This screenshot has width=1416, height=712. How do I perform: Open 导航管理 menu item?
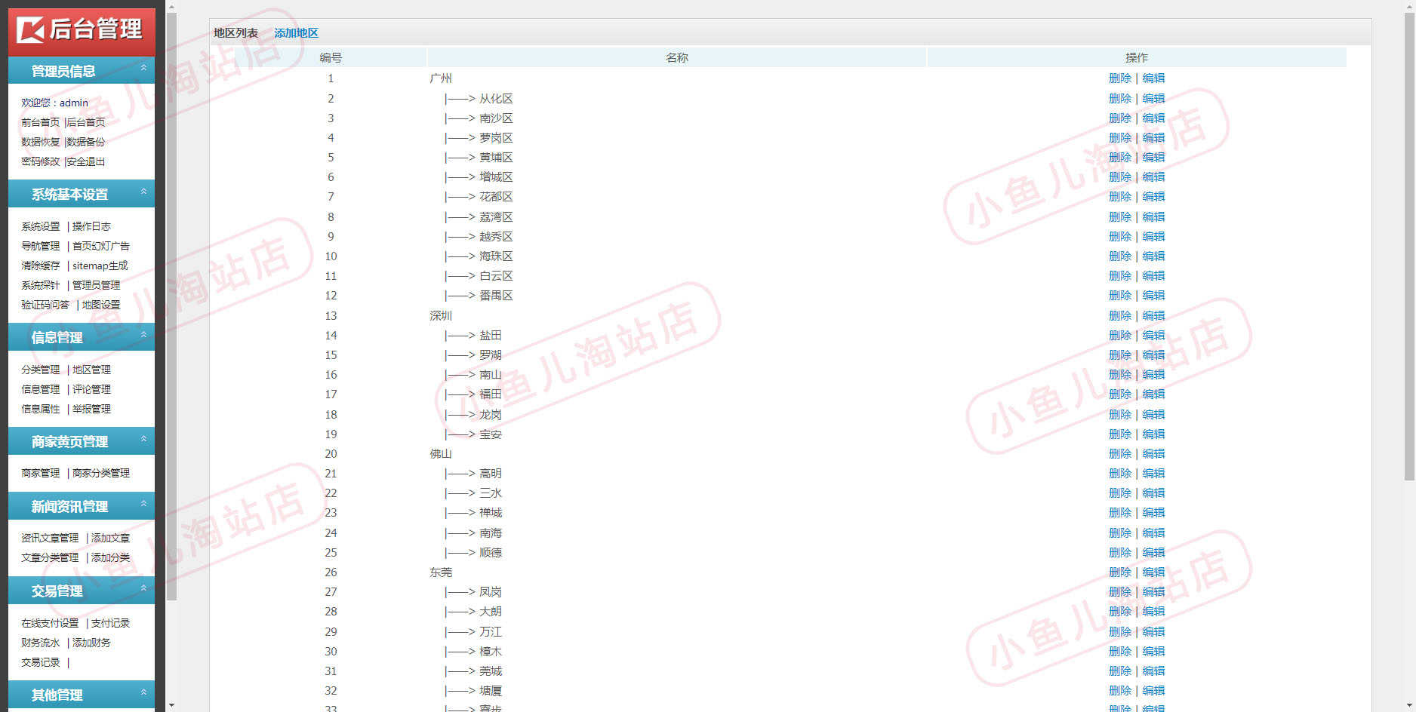pyautogui.click(x=40, y=246)
